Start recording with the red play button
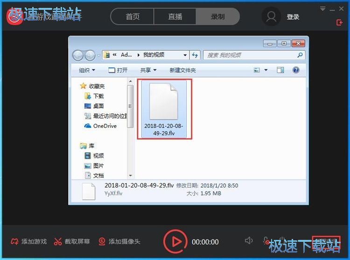 175,241
